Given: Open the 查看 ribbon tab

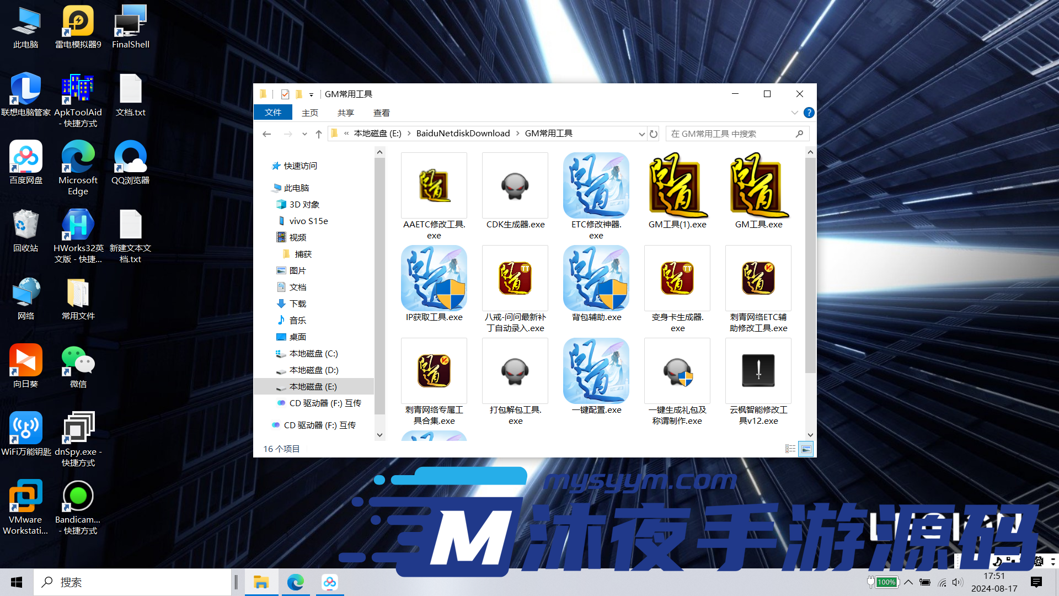Looking at the screenshot, I should 381,113.
